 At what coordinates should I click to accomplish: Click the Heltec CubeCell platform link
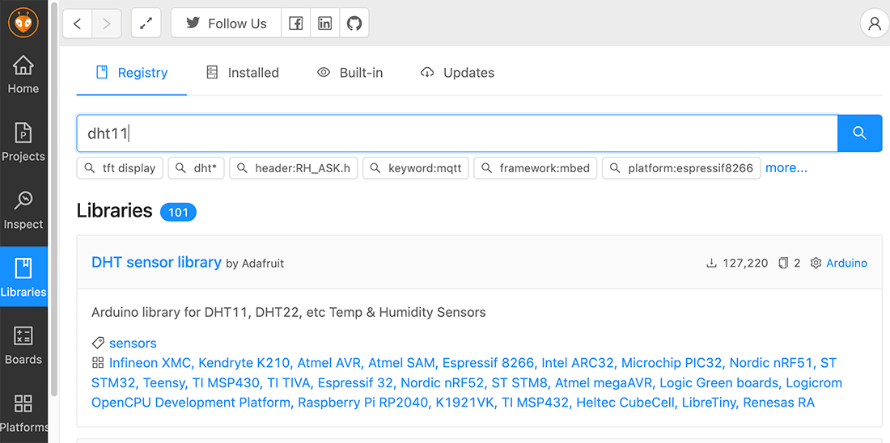coord(625,403)
